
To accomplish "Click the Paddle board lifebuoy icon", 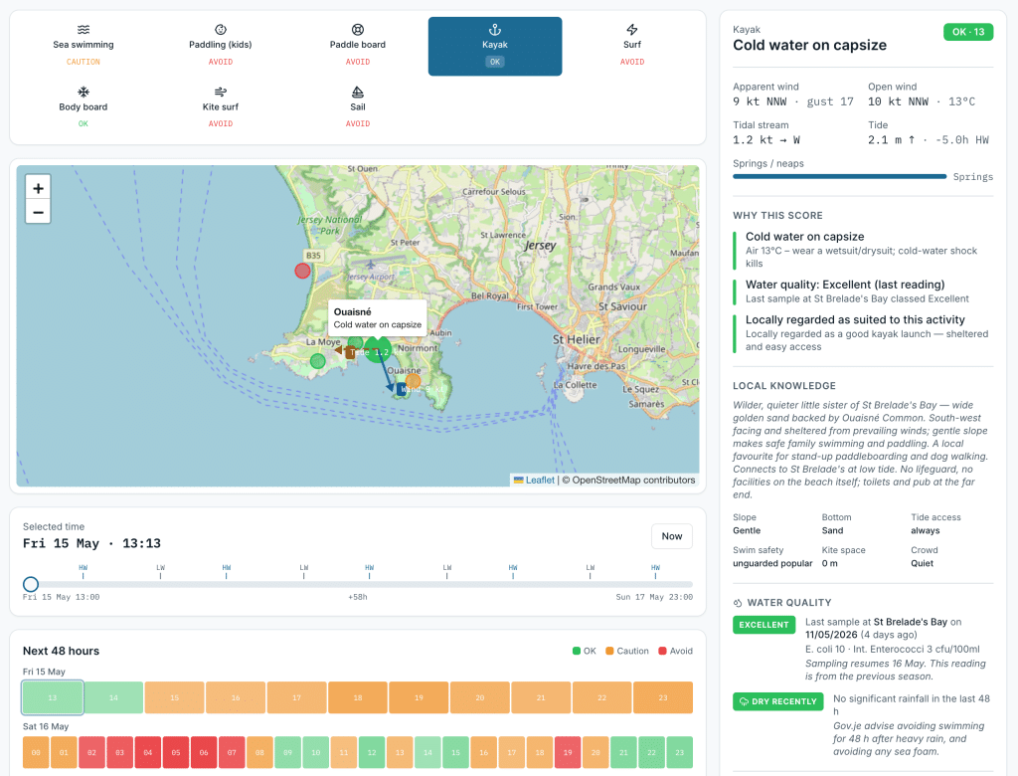I will pos(358,30).
